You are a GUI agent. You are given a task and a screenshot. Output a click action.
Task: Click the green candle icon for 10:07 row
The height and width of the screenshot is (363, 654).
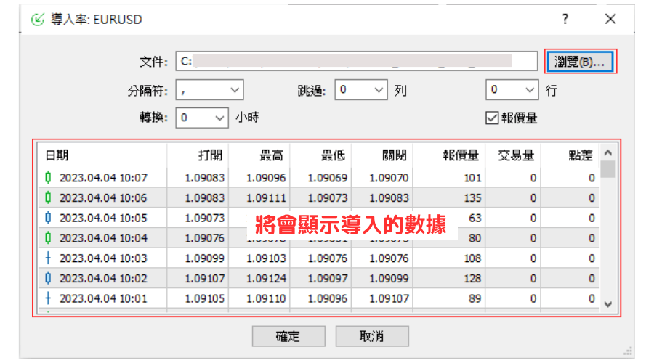48,178
